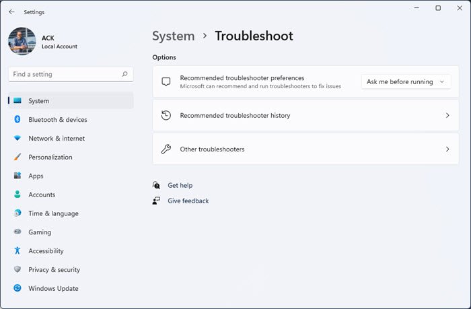The width and height of the screenshot is (471, 309).
Task: Go to Time & language settings
Action: pyautogui.click(x=53, y=213)
